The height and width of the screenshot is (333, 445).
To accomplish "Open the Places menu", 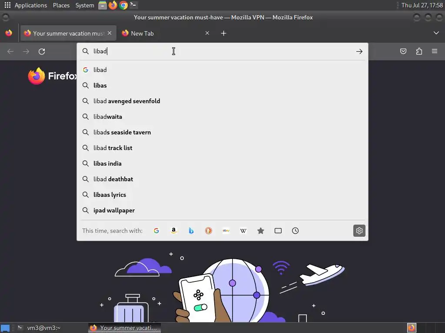I will (61, 5).
